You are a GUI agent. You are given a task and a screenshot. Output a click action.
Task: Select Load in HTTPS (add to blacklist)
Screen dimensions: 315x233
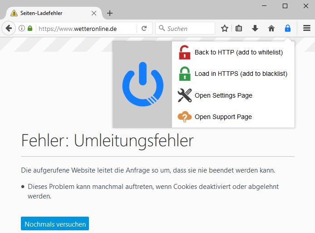click(241, 74)
